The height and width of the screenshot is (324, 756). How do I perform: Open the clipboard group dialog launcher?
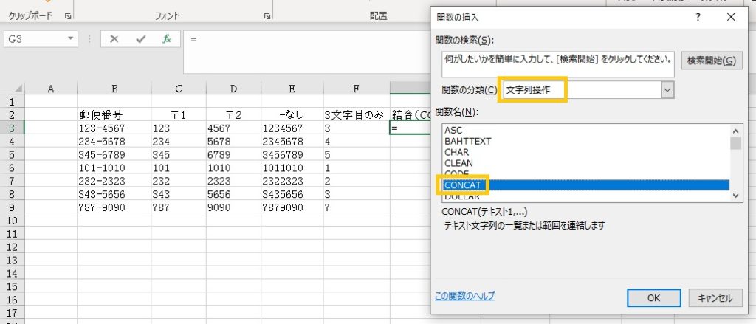pyautogui.click(x=68, y=15)
